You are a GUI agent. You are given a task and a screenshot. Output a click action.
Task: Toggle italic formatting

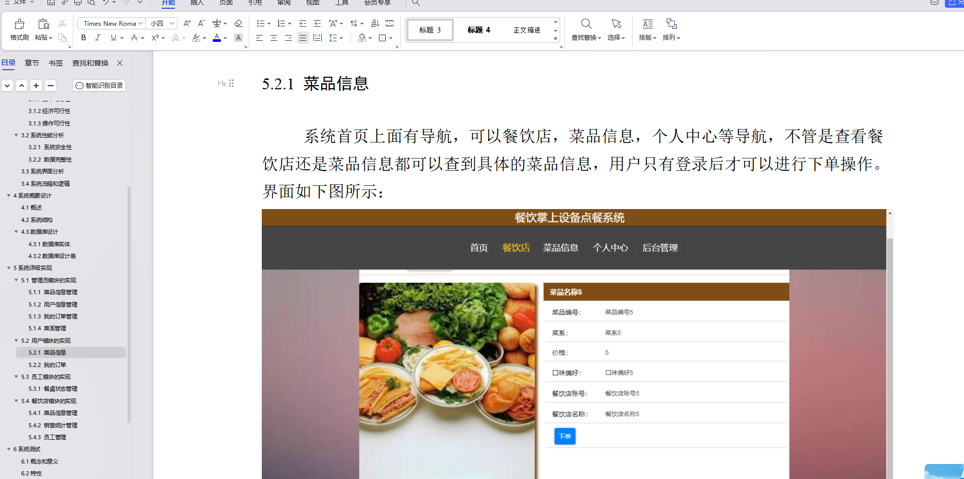[x=98, y=38]
